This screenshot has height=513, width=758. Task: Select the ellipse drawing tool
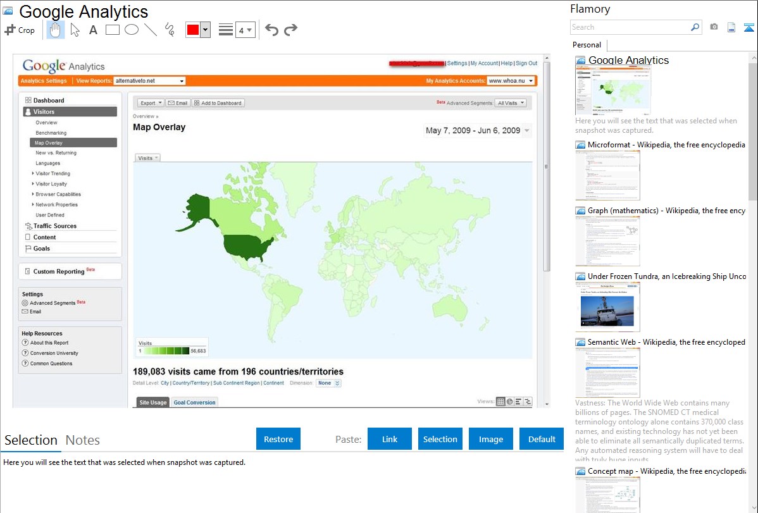click(132, 30)
